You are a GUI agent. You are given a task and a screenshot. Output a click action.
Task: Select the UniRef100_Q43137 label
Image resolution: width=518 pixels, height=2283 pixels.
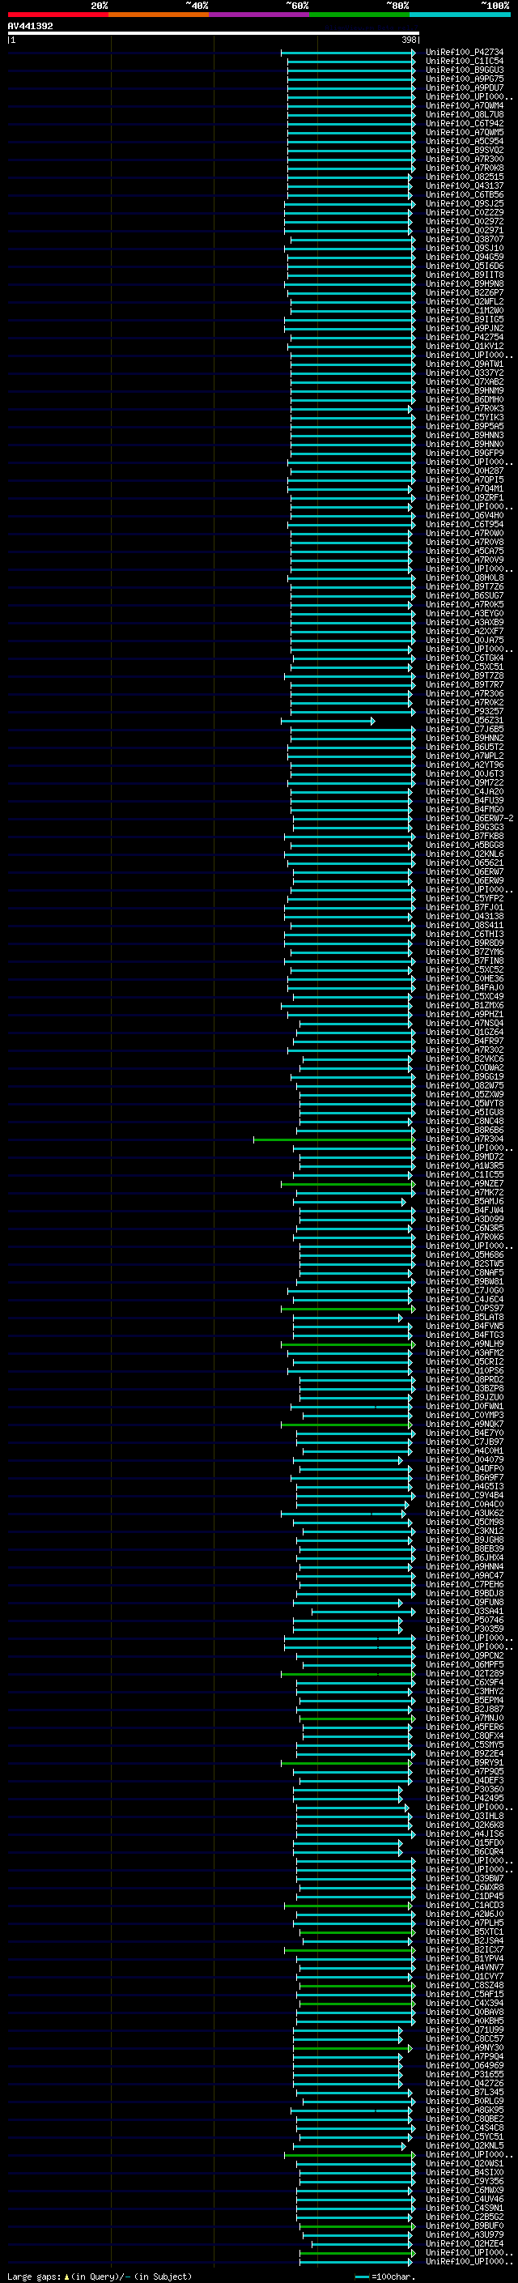pyautogui.click(x=465, y=186)
